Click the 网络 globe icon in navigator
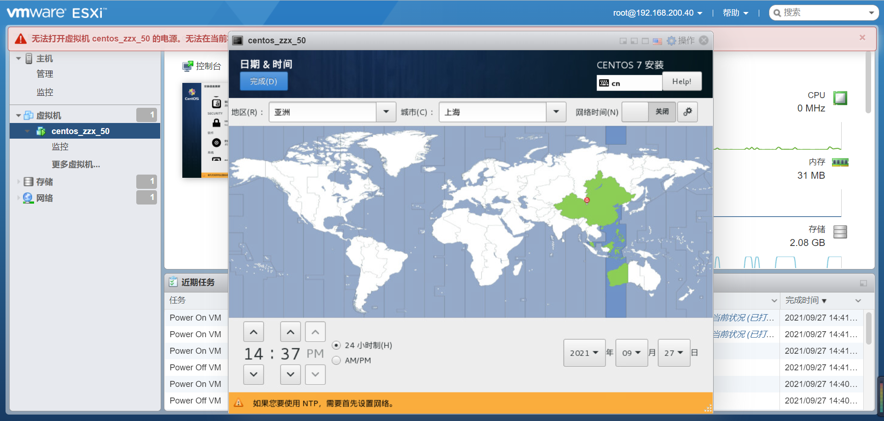 28,198
